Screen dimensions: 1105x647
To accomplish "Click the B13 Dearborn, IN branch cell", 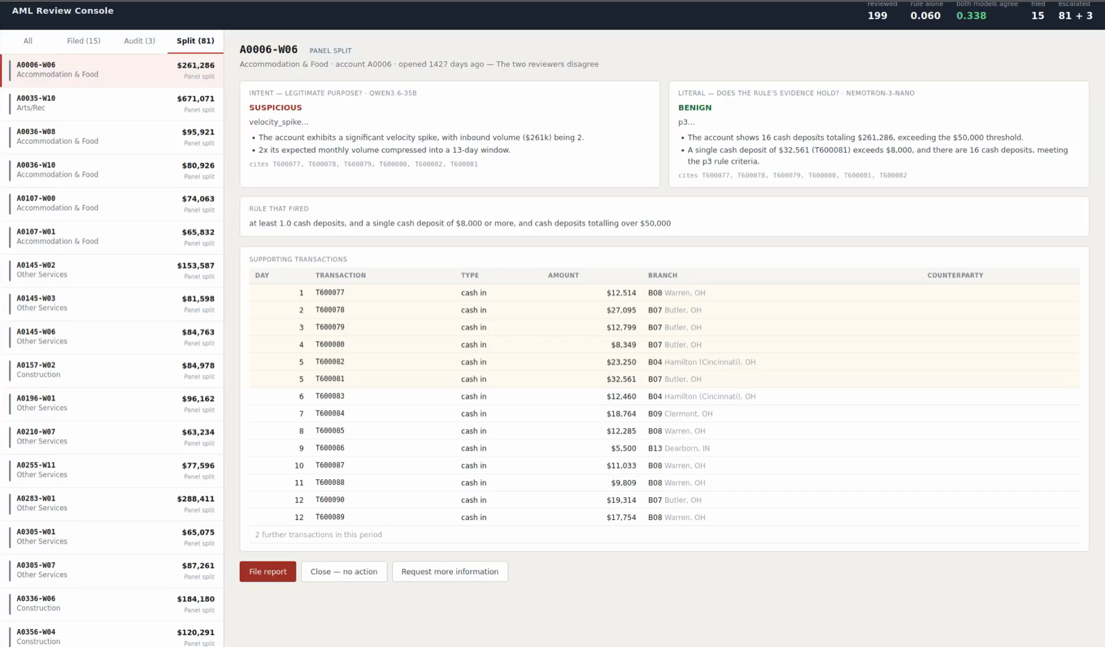I will 679,448.
